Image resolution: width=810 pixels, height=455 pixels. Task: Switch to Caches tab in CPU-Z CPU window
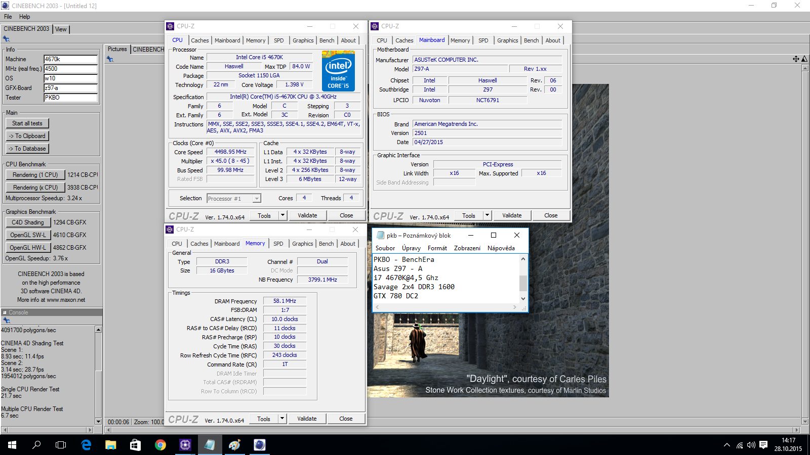199,40
